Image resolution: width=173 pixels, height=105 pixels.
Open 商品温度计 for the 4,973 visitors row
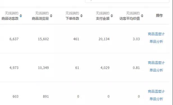click(x=156, y=63)
